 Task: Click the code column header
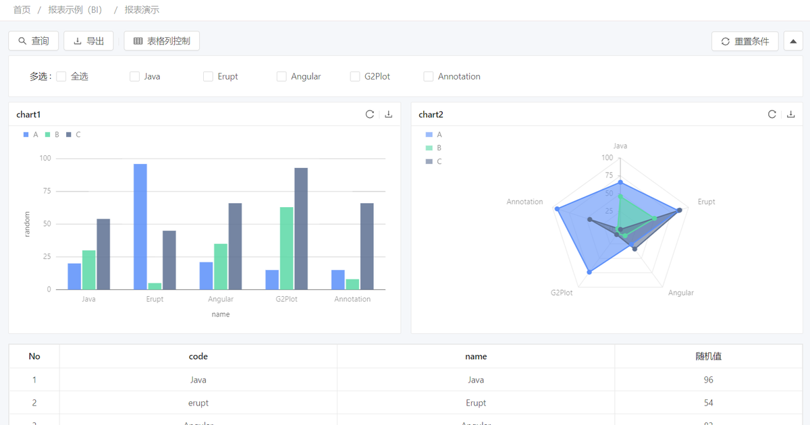coord(198,356)
